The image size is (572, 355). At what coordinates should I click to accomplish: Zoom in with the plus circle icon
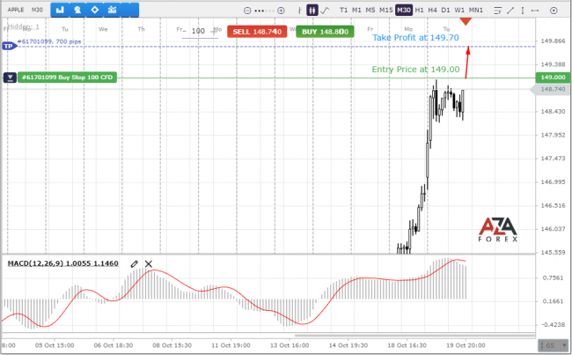281,11
